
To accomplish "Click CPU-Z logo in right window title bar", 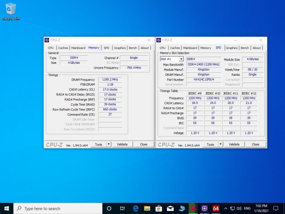I will pyautogui.click(x=159, y=40).
